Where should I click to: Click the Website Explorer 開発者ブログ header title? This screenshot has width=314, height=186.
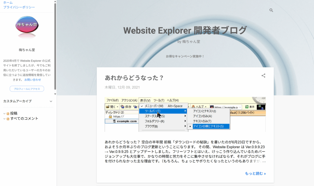[185, 30]
